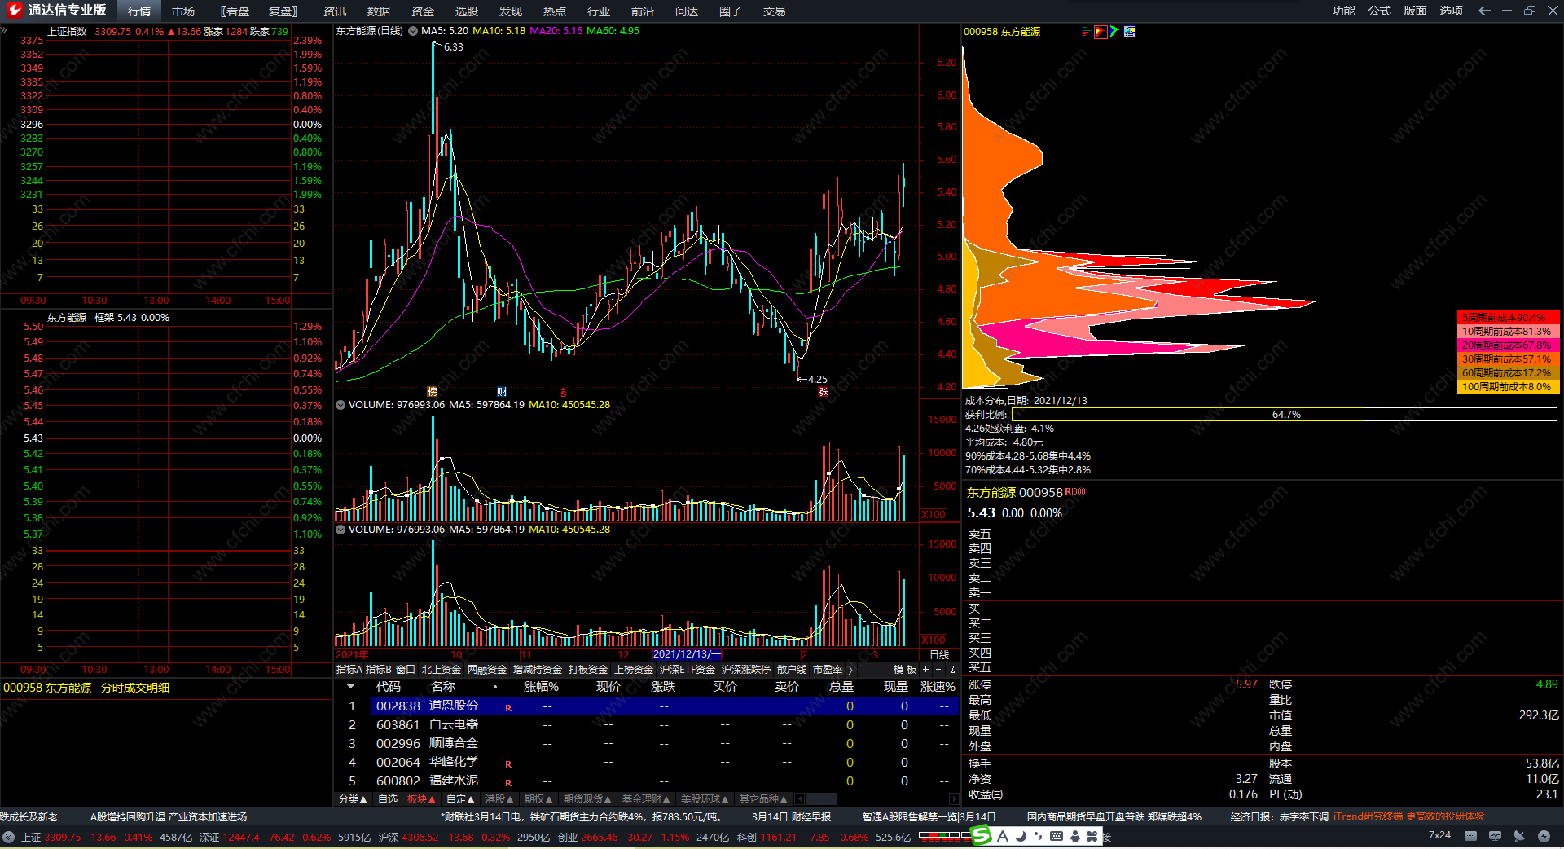Click the 指标A button

[x=349, y=670]
